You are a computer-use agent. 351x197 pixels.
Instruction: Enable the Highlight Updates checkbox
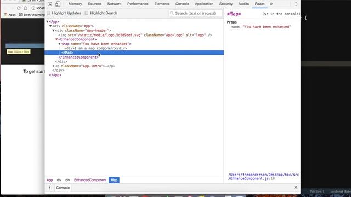point(49,13)
